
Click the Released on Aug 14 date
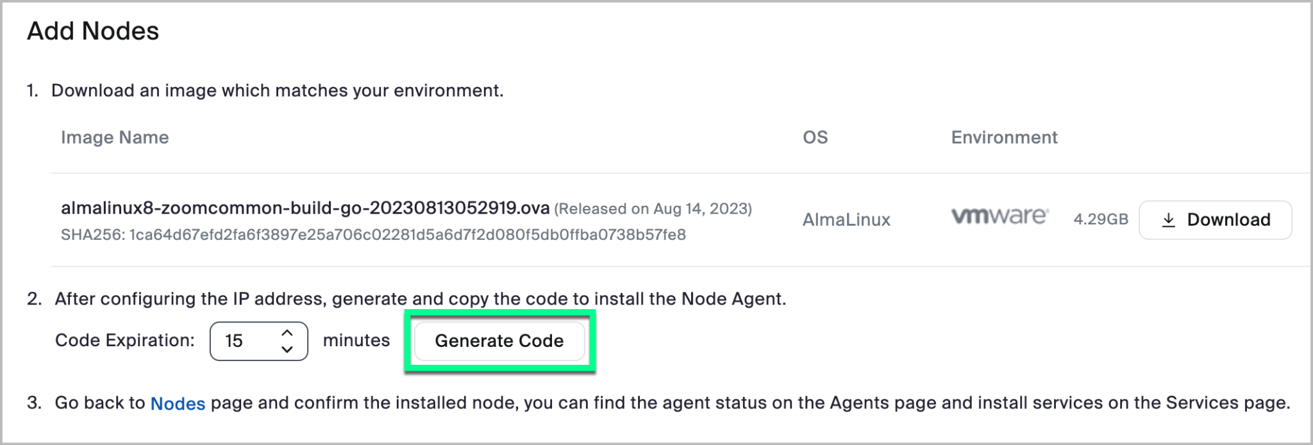[653, 209]
